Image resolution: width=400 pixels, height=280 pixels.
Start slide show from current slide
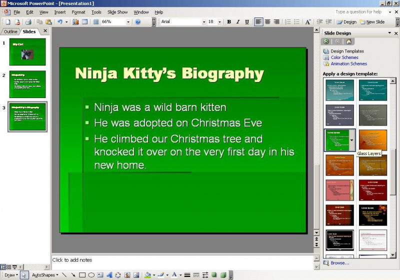click(14, 267)
